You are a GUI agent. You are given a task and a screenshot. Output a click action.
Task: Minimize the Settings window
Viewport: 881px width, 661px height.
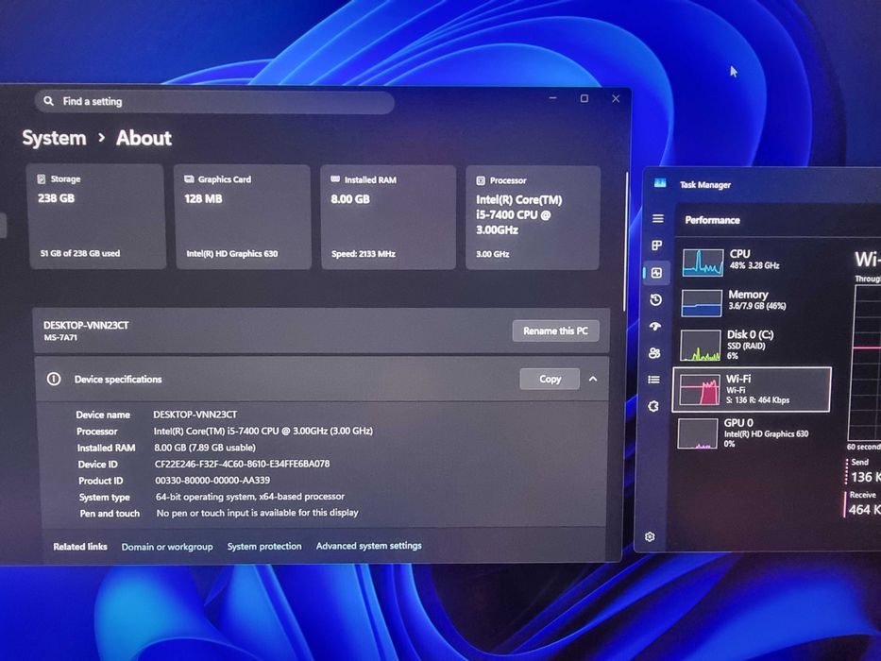coord(553,98)
